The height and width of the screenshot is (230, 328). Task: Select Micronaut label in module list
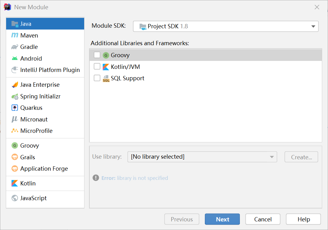[x=34, y=119]
